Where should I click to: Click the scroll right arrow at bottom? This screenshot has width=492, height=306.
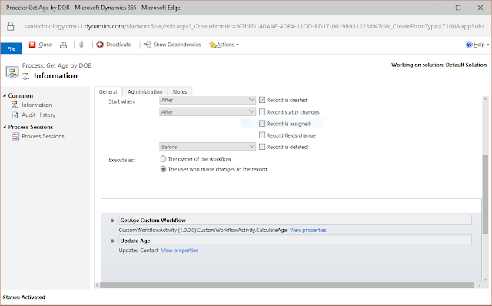coord(479,285)
